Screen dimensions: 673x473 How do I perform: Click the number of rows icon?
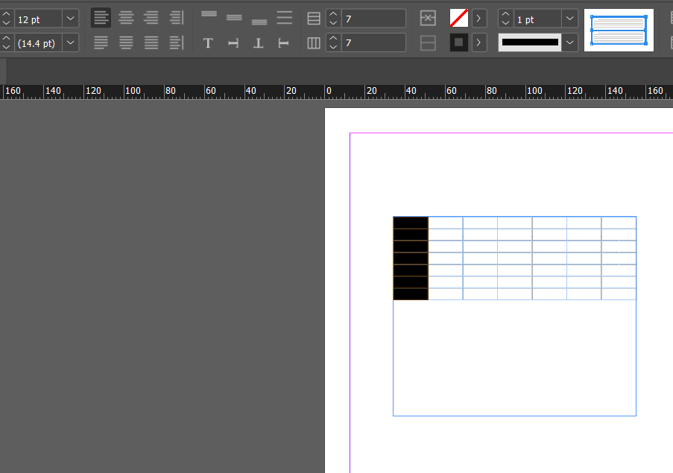coord(314,18)
